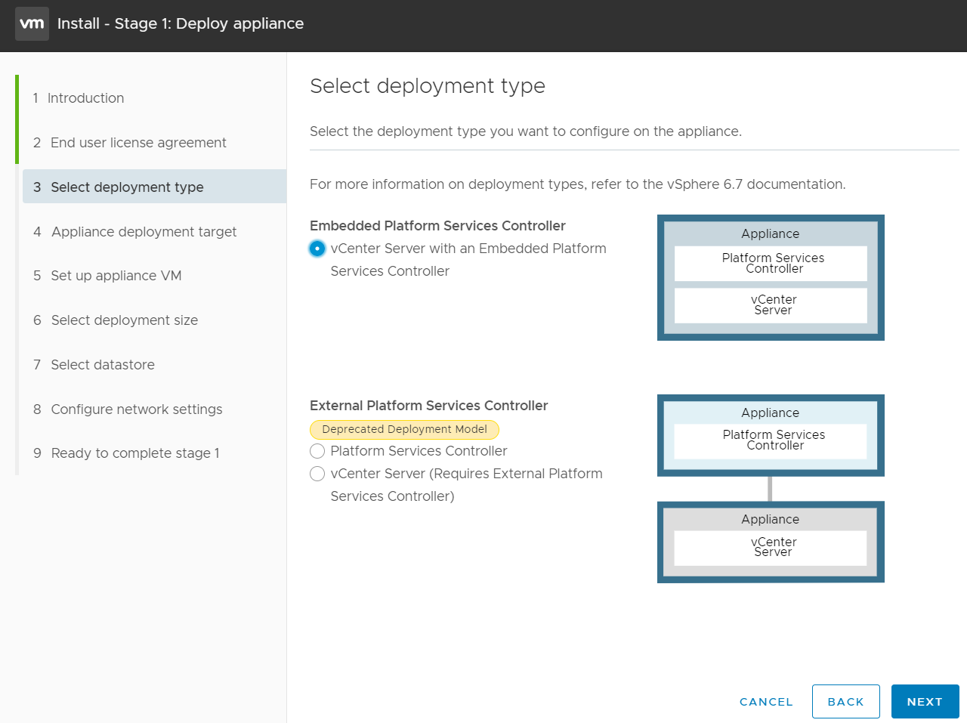Go to Introduction step
The height and width of the screenshot is (723, 967).
85,98
